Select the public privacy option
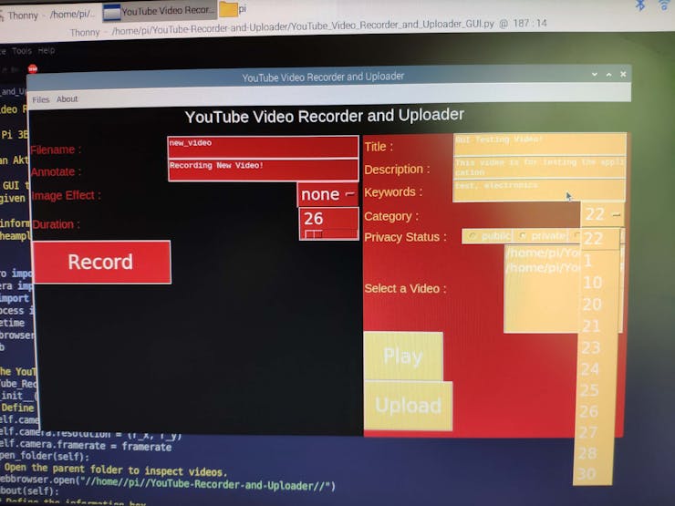The height and width of the screenshot is (506, 675). click(488, 236)
